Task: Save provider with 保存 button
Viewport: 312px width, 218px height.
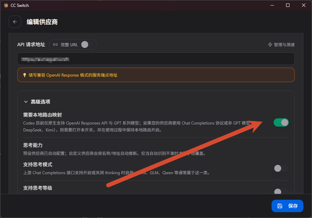Action: pyautogui.click(x=287, y=206)
